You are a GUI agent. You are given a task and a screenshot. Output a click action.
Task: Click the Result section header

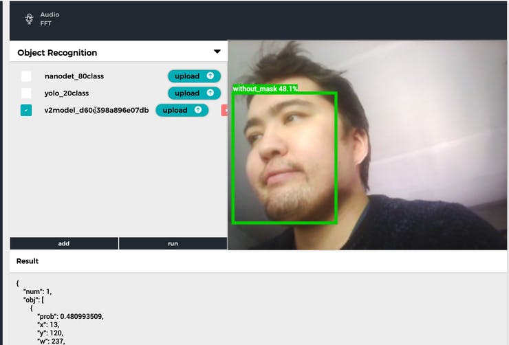(28, 261)
